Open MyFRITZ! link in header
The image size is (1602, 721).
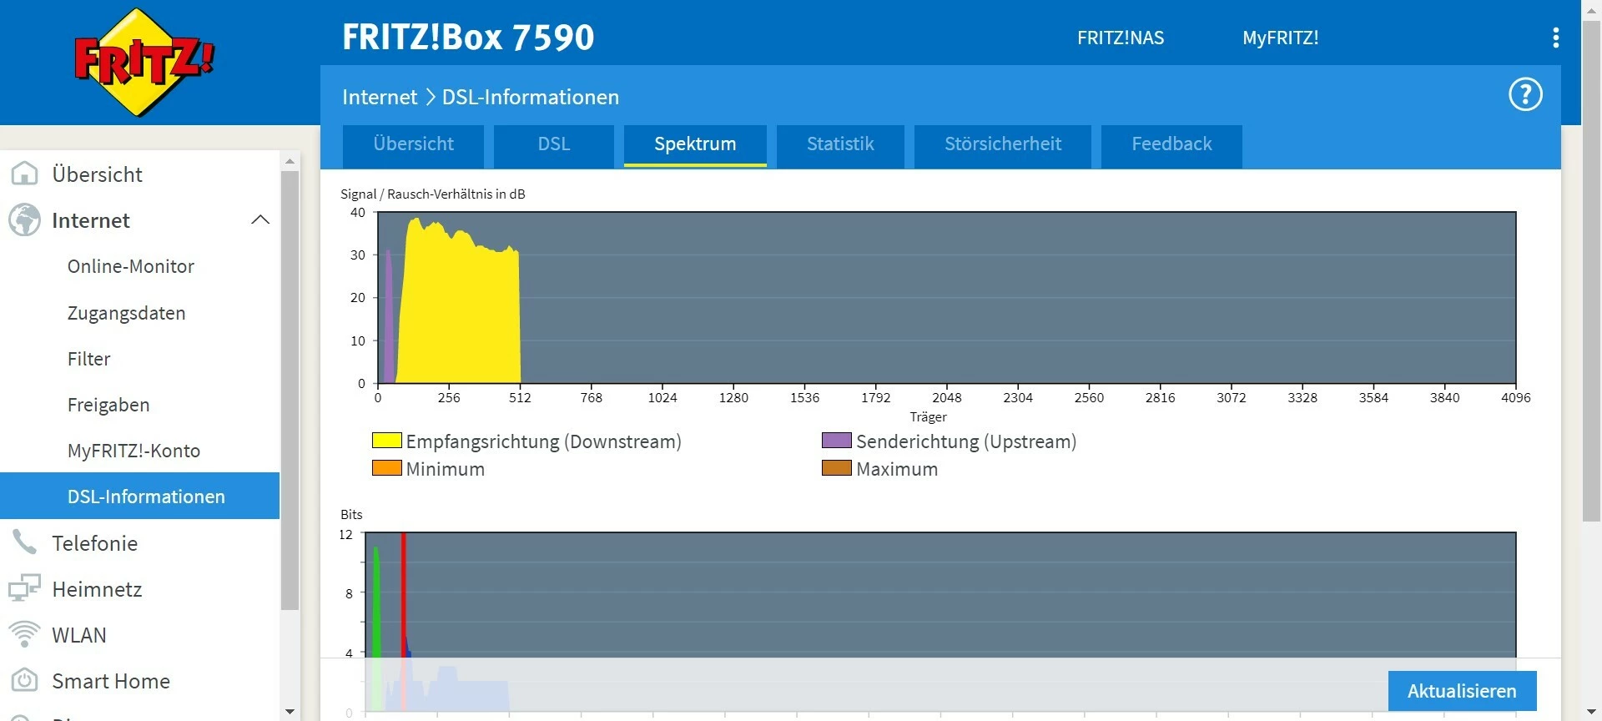click(1280, 38)
